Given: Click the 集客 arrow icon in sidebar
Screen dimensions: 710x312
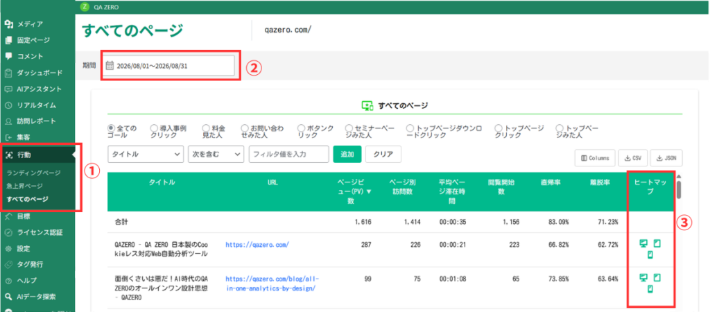Looking at the screenshot, I should [8, 137].
